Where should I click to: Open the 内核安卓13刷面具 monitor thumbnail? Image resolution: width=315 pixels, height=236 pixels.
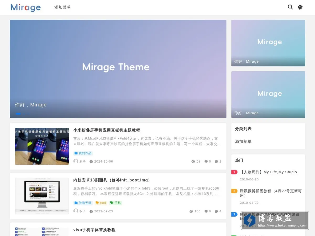click(42, 196)
